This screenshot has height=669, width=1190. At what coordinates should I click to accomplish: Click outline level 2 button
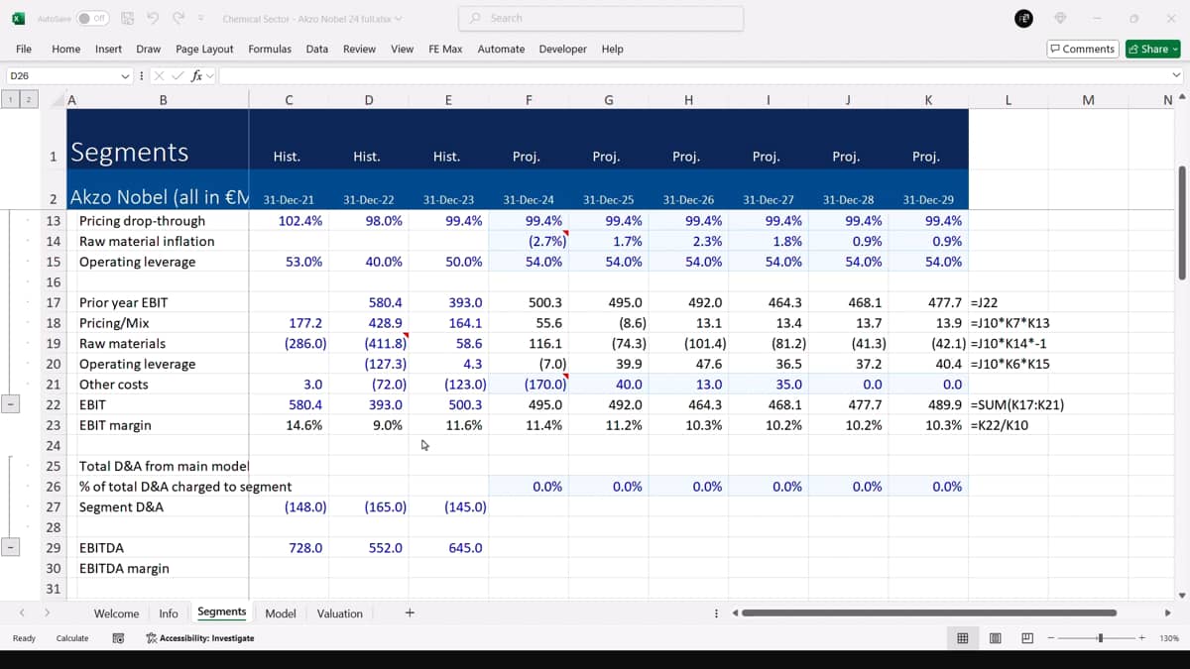tap(30, 99)
